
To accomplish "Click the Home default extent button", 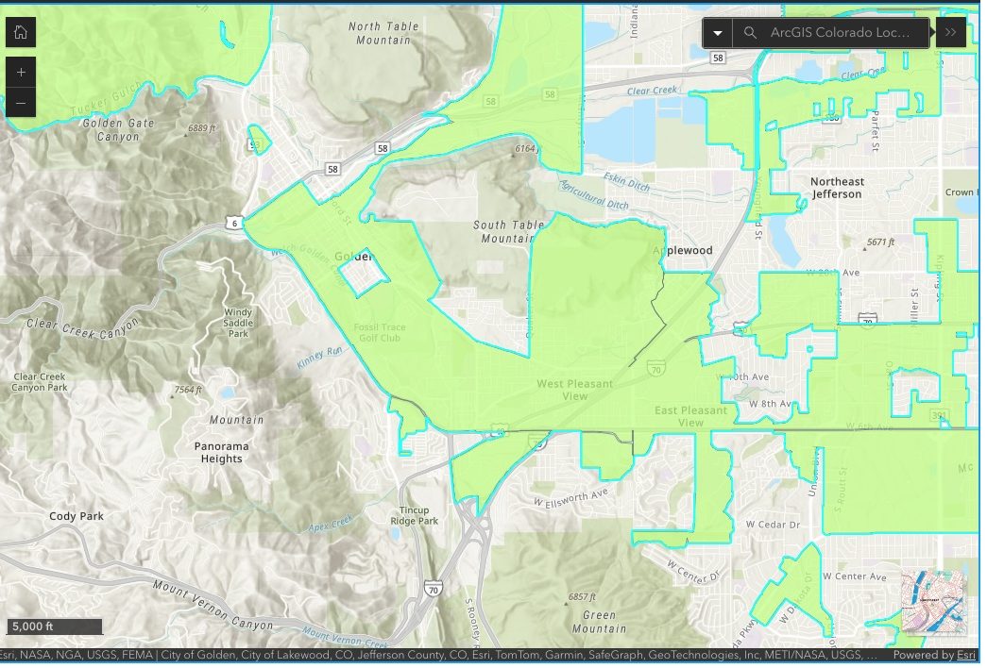I will 21,32.
